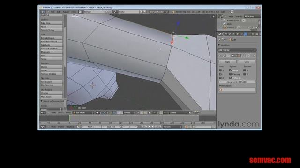Collapse the Modifiers panel triangle
The height and width of the screenshot is (168, 300).
(219, 45)
